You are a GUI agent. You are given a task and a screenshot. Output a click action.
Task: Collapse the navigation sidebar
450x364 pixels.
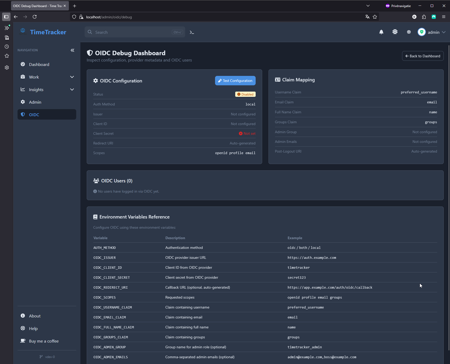pyautogui.click(x=72, y=50)
